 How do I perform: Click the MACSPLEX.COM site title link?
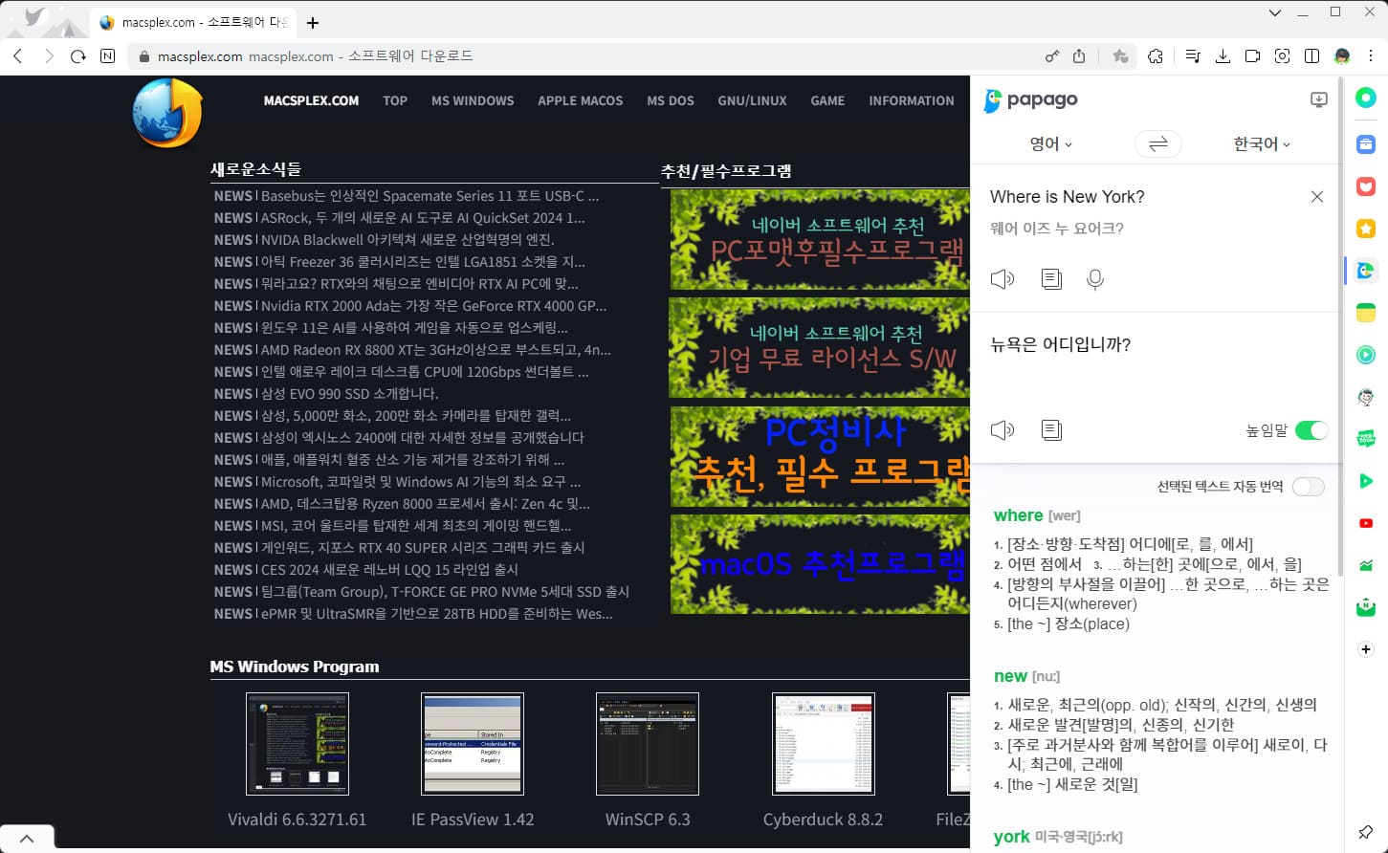pos(311,100)
